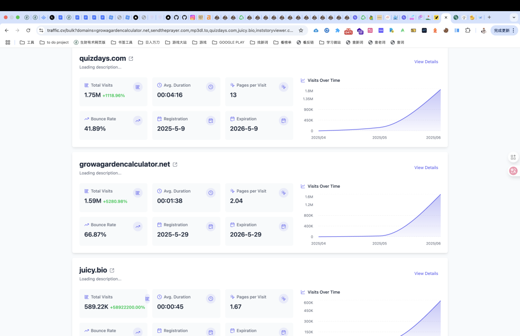Click Bounce Rate trend icon for quizdays.com
Screen dimensions: 520x336
(x=138, y=121)
